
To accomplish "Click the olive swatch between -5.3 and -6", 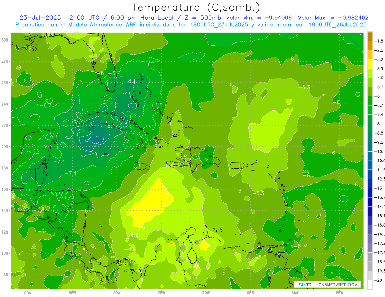I will (370, 92).
